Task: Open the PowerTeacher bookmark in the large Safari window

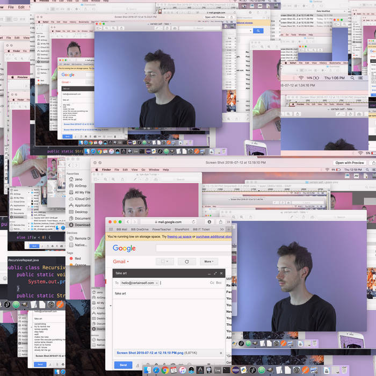Action: 161,229
